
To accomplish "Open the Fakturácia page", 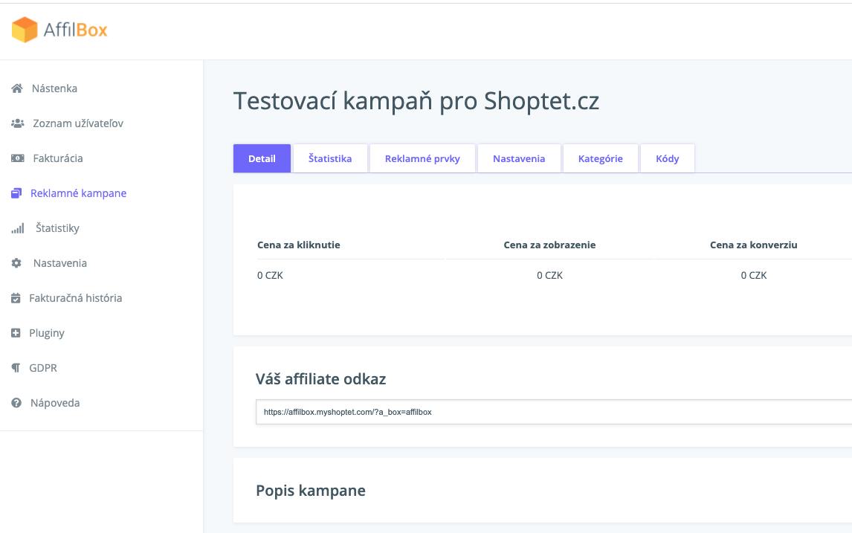I will [58, 158].
